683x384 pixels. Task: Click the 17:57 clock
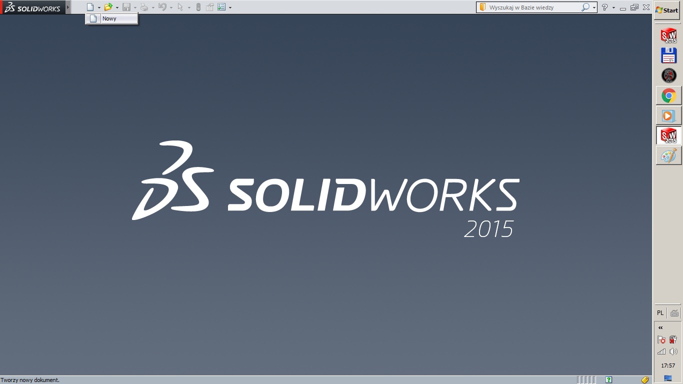668,365
